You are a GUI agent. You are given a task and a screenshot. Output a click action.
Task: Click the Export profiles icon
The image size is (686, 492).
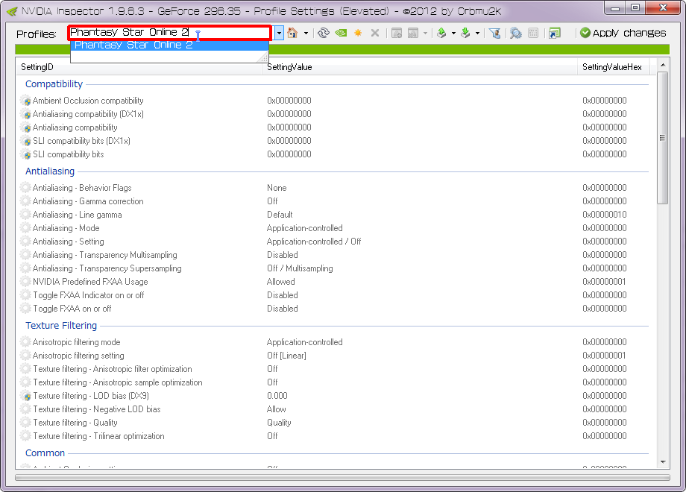(442, 33)
